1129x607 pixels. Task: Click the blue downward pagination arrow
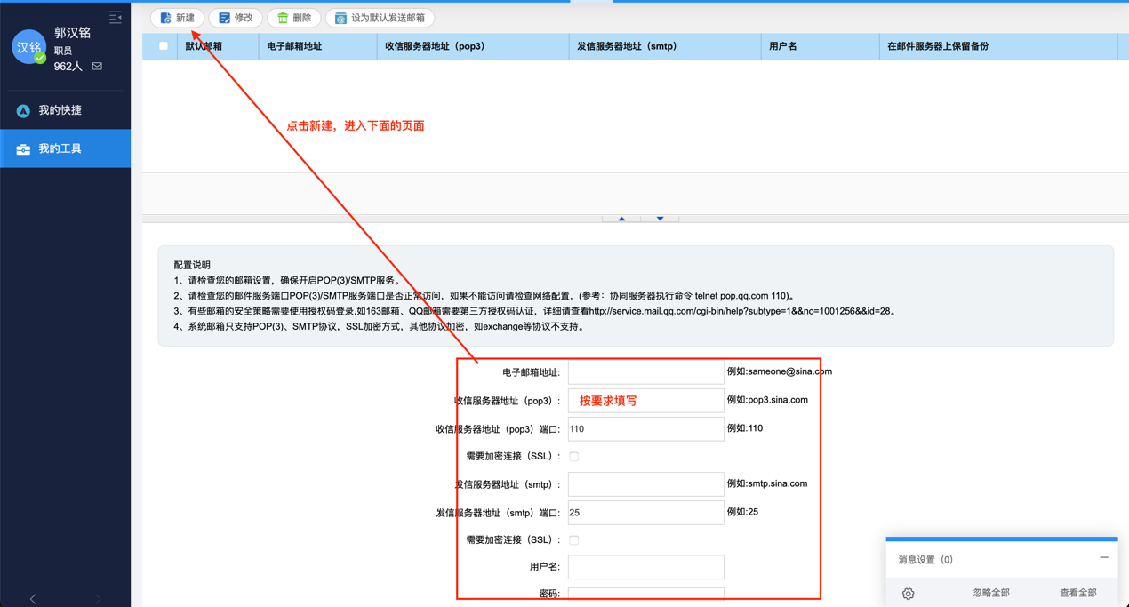(x=660, y=218)
